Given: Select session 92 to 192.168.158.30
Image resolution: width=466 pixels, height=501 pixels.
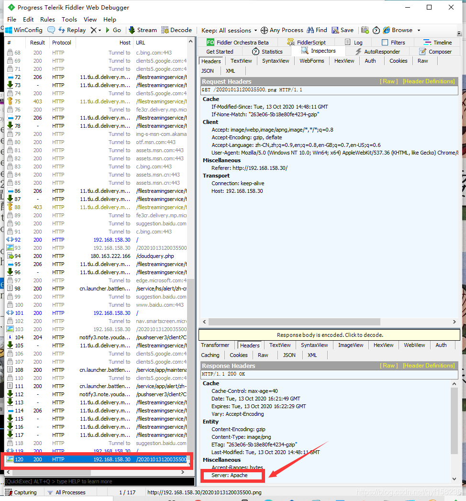Looking at the screenshot, I should click(97, 240).
